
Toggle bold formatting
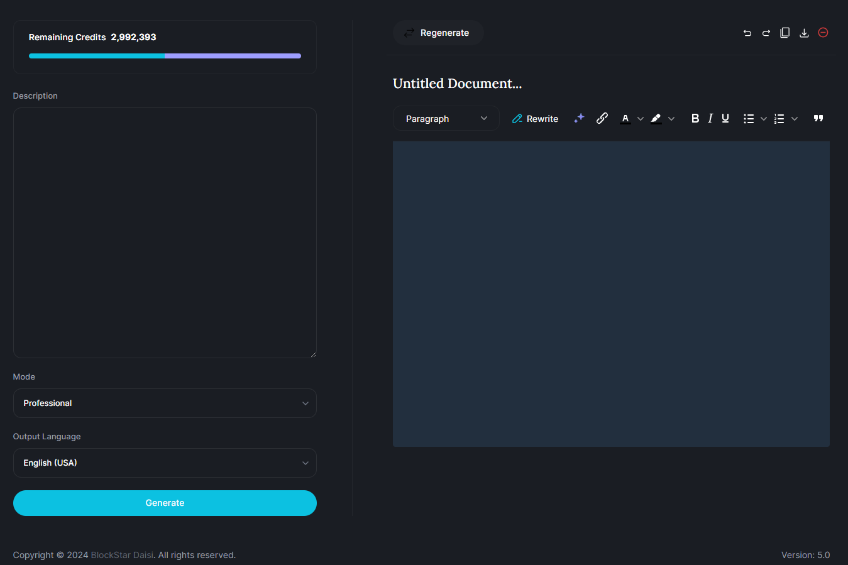tap(695, 118)
